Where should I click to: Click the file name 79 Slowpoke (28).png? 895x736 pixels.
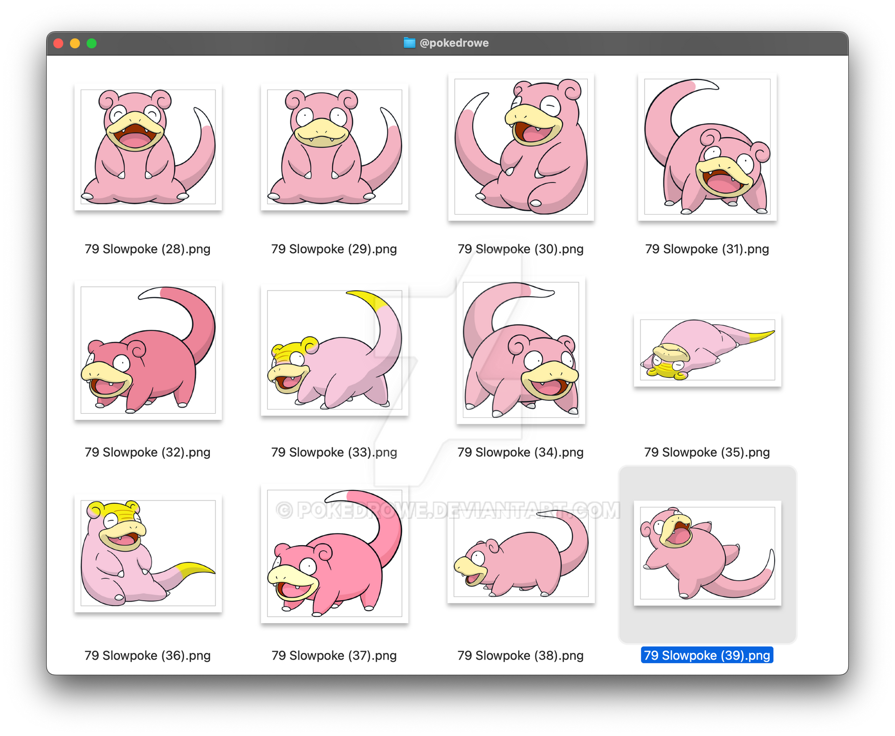point(148,249)
